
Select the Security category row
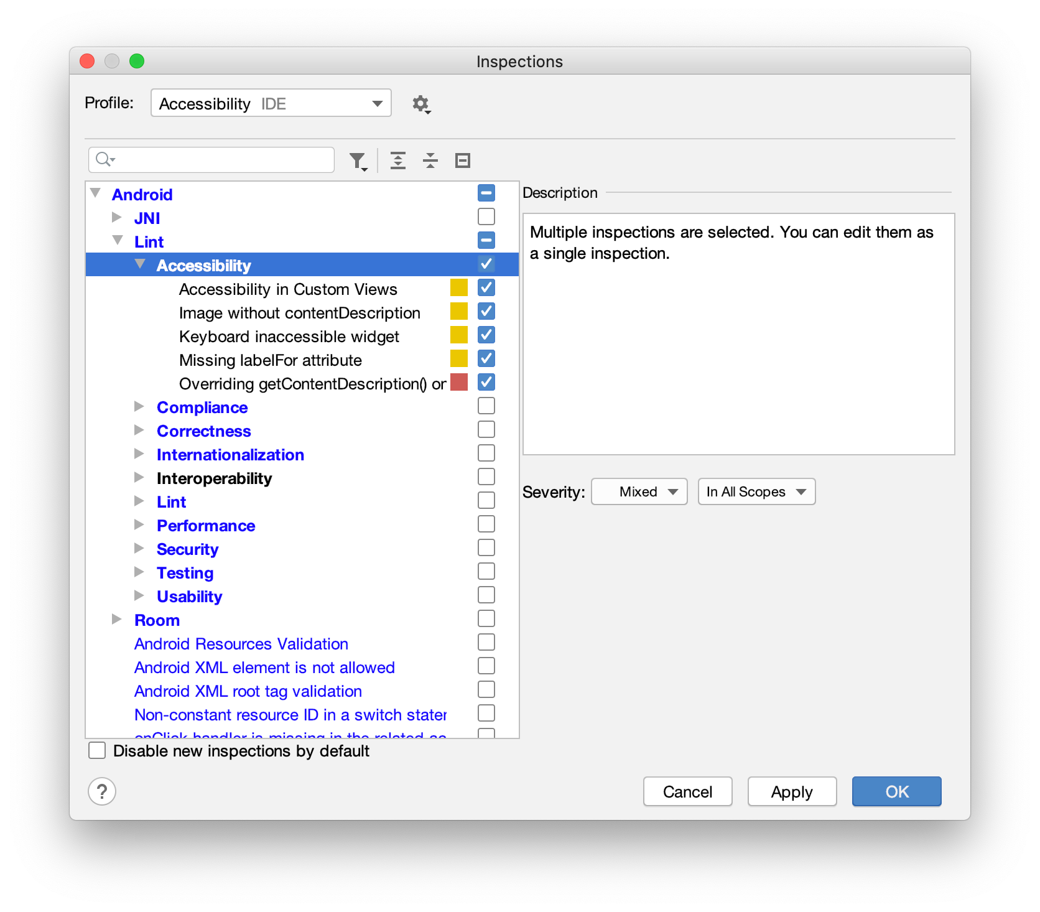[302, 549]
